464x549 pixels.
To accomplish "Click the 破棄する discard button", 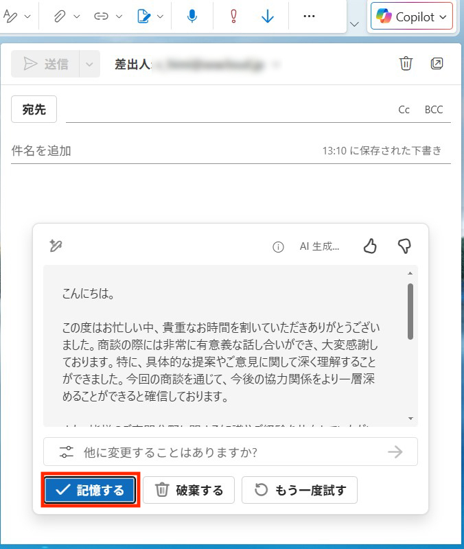I will [189, 490].
